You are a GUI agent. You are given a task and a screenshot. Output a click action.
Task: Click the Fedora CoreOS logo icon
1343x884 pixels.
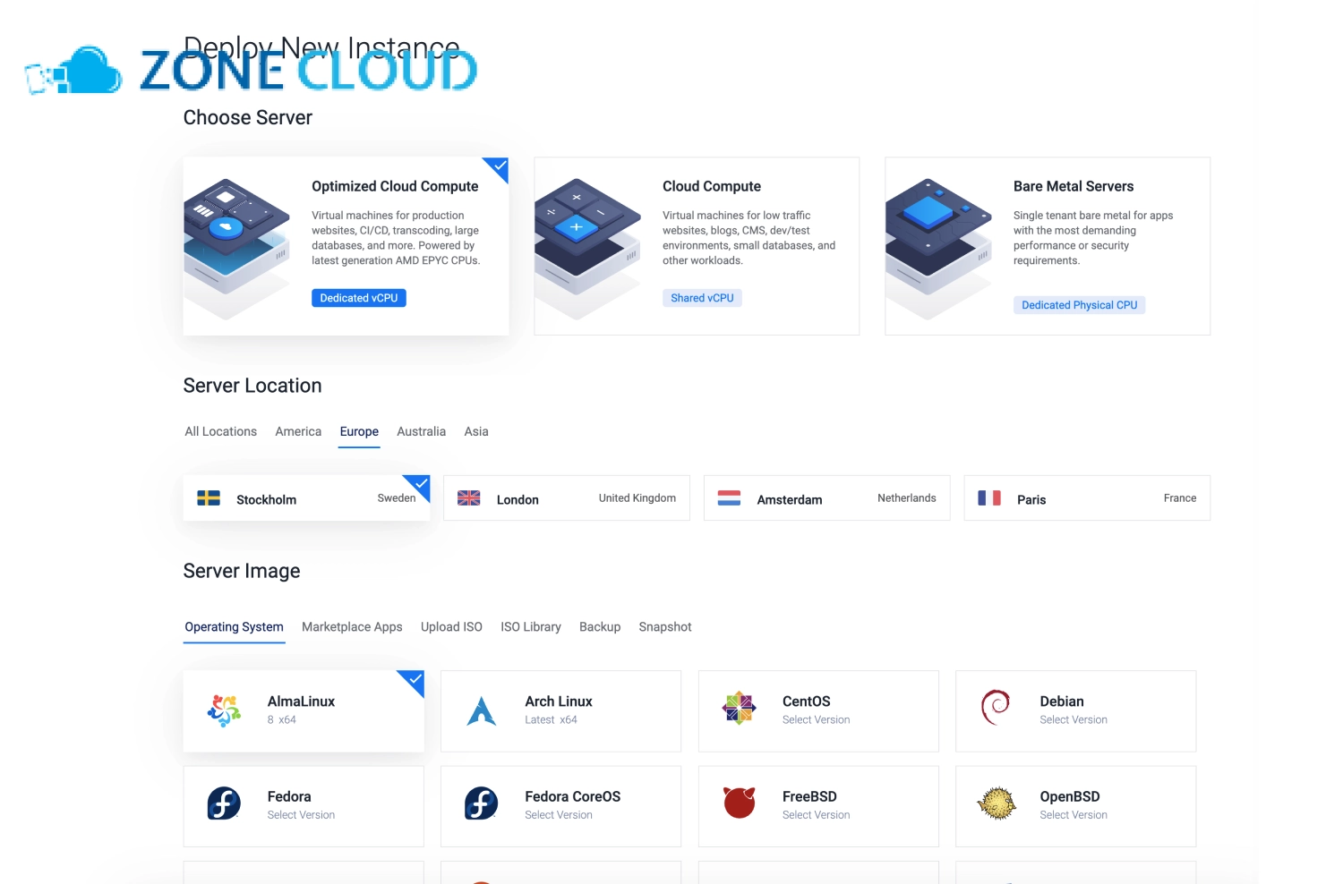(x=482, y=803)
